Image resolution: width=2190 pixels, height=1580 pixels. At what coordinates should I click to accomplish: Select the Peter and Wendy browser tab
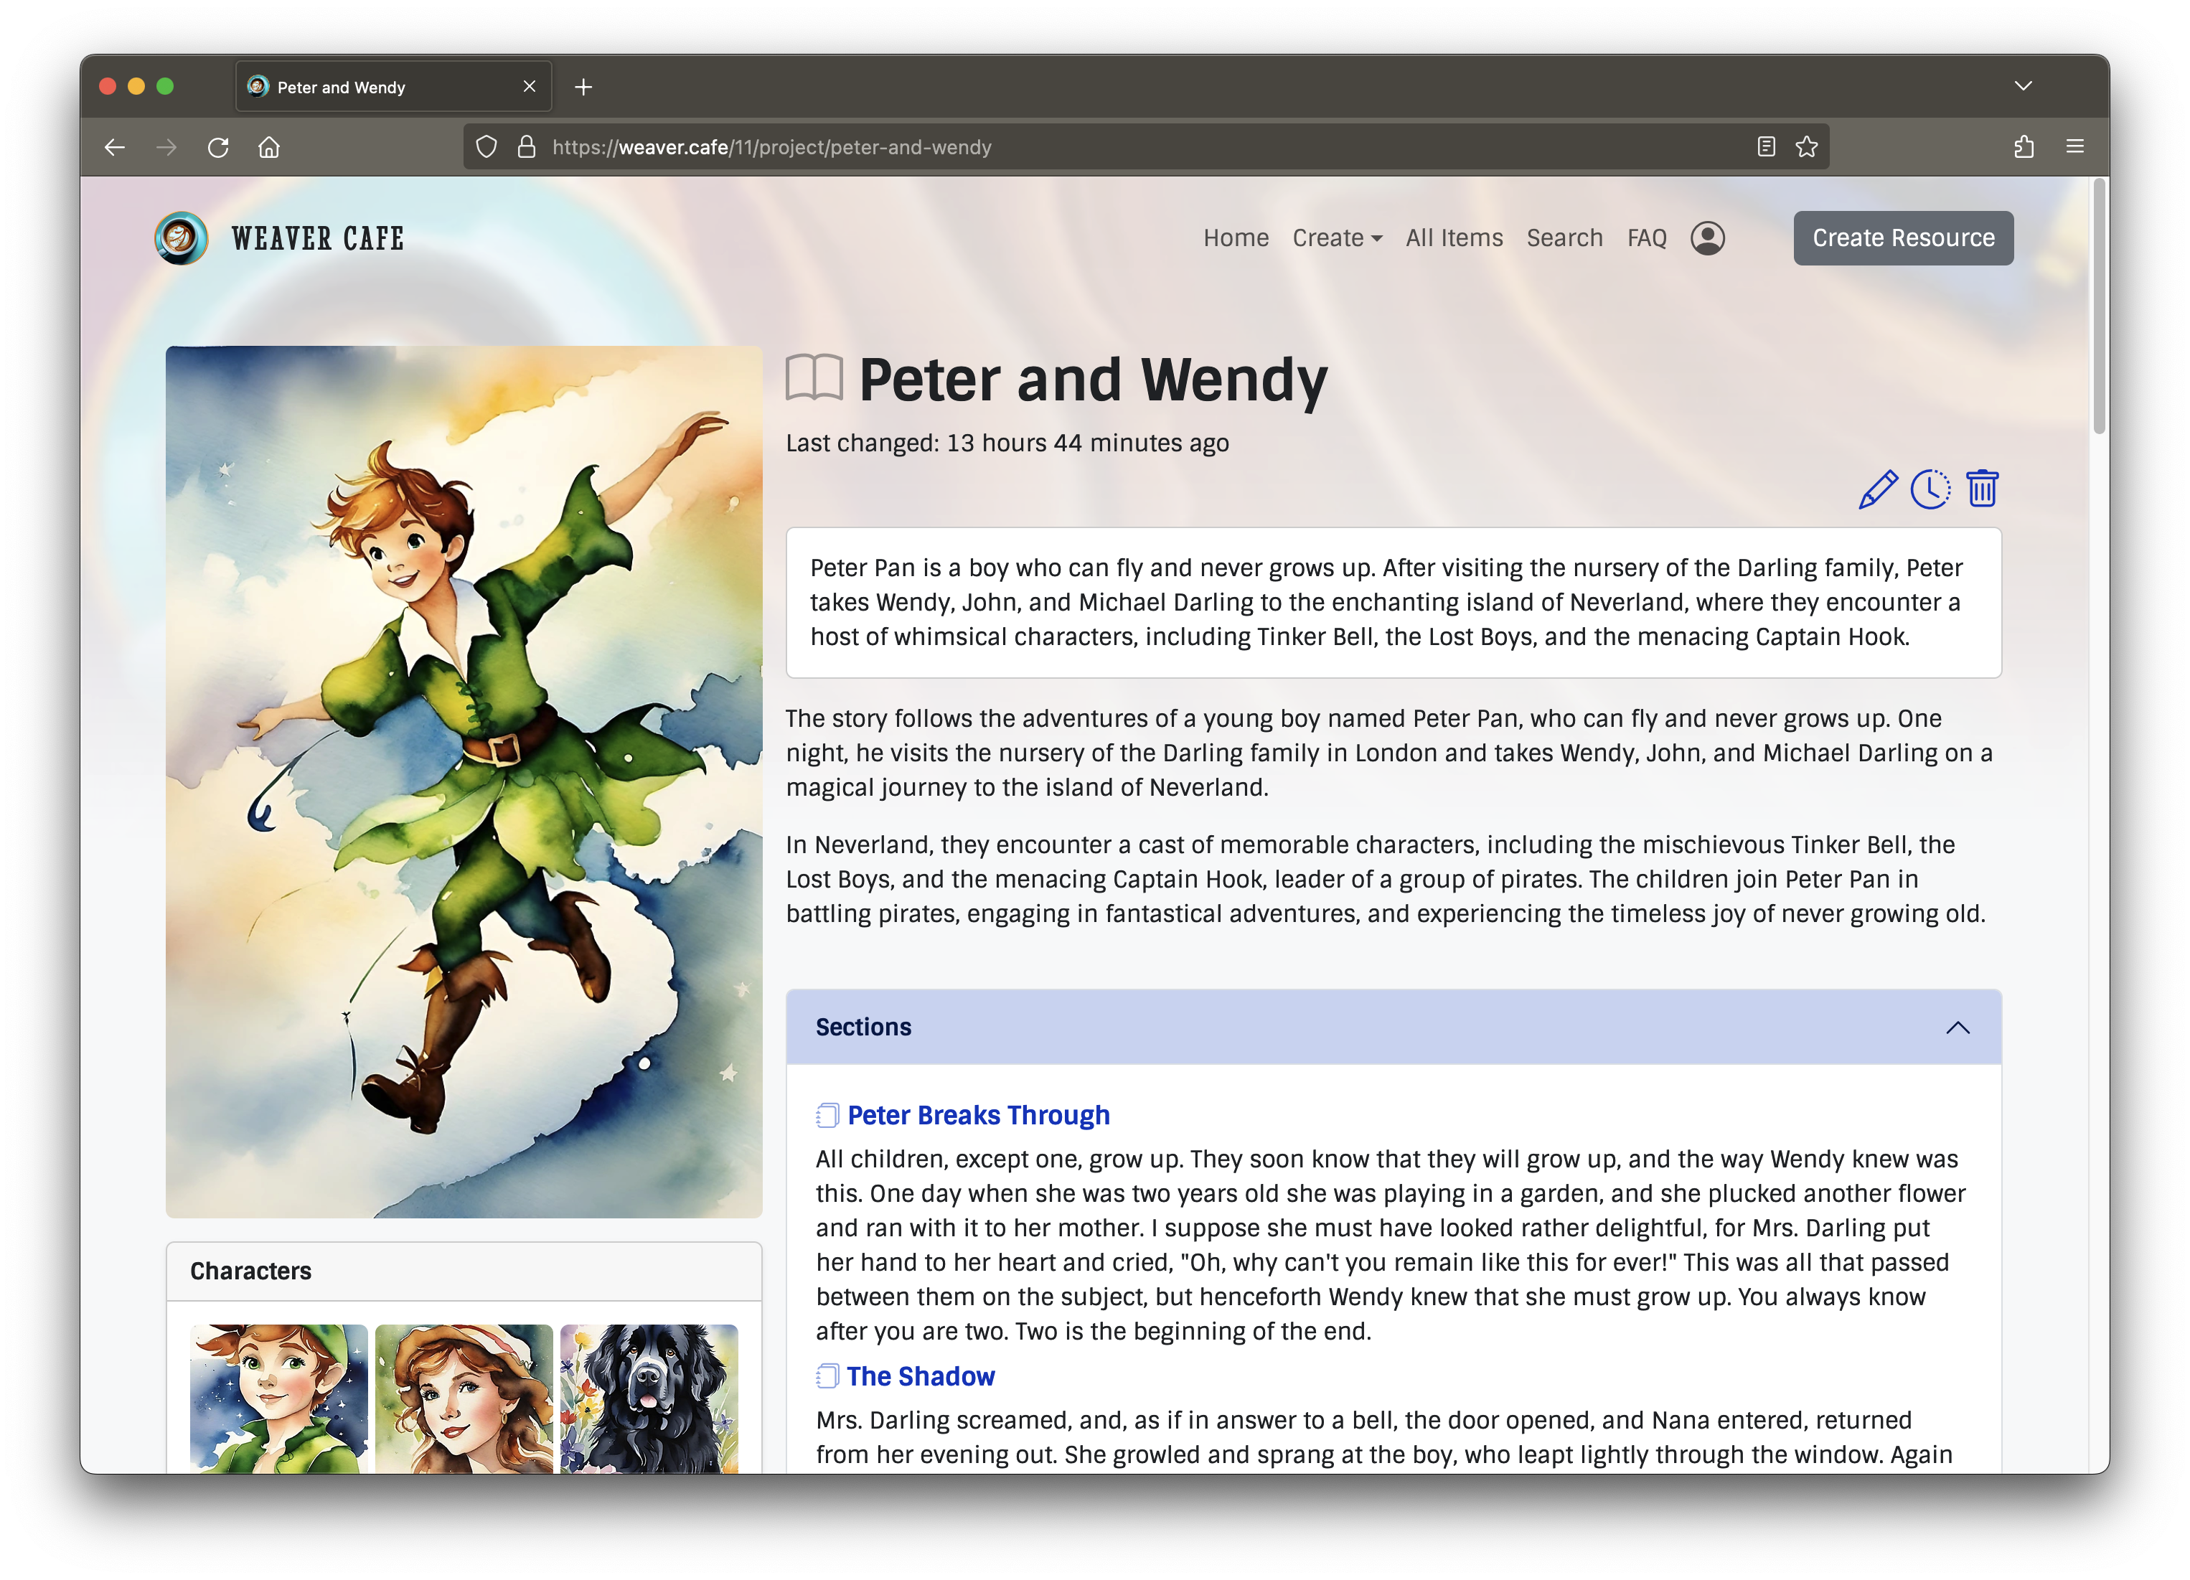point(394,87)
